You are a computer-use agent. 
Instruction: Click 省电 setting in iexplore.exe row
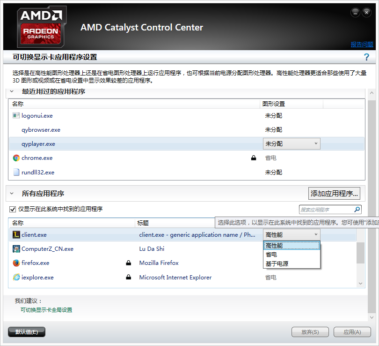pyautogui.click(x=271, y=277)
